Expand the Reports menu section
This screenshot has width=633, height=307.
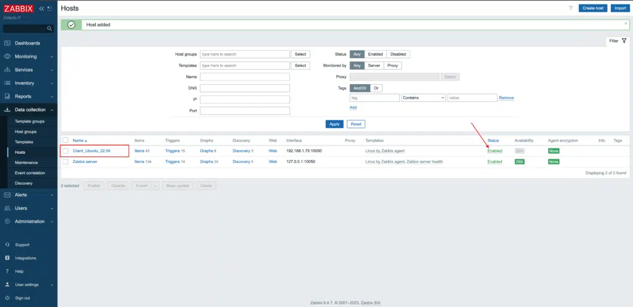[x=52, y=97]
